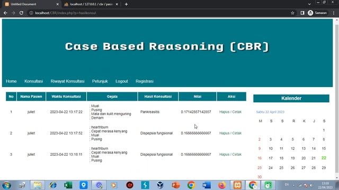This screenshot has height=190, width=339.
Task: Click Hapus for consultation at 13:18:11
Action: [x=224, y=155]
